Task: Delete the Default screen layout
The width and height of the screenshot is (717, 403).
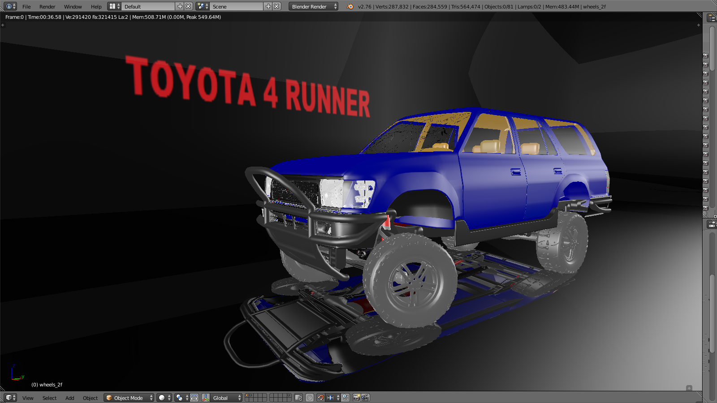Action: click(x=189, y=6)
